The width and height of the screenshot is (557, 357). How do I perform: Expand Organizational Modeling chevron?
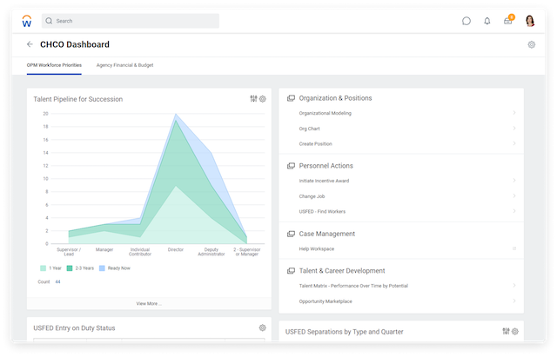pos(513,113)
